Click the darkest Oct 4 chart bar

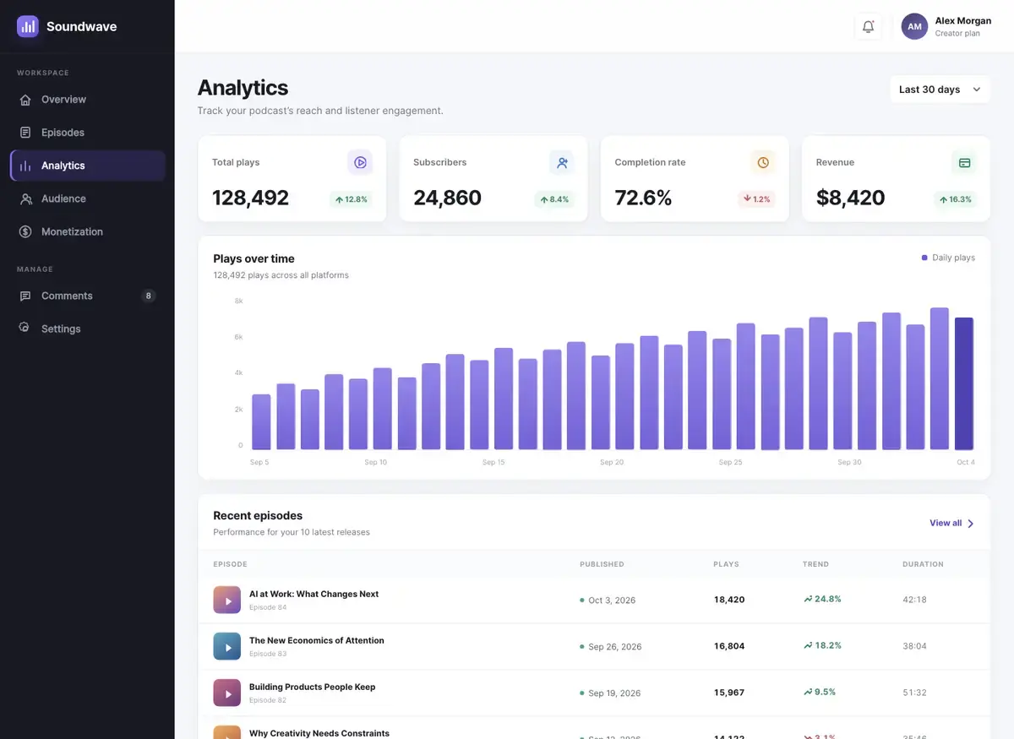tap(964, 383)
